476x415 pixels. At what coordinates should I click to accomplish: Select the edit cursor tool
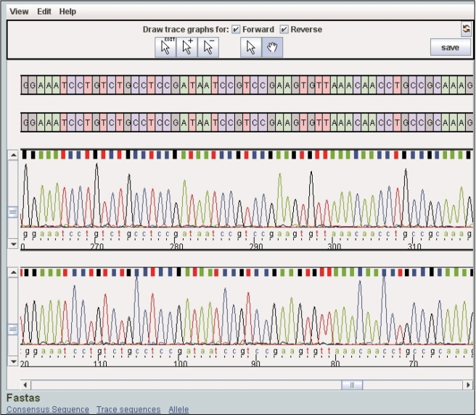click(166, 47)
